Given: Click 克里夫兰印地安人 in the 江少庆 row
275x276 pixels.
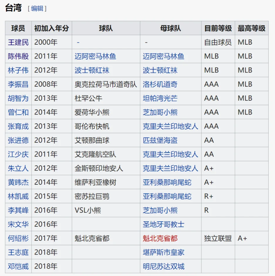Looking at the screenshot, I should (171, 154).
